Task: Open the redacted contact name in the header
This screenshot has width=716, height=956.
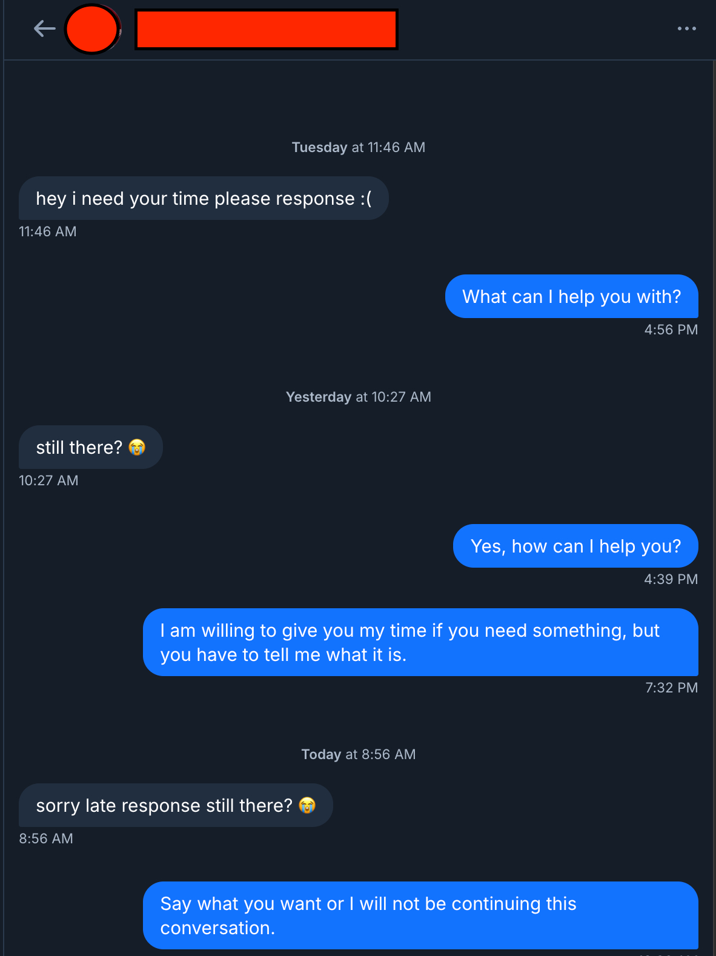Action: (x=266, y=29)
